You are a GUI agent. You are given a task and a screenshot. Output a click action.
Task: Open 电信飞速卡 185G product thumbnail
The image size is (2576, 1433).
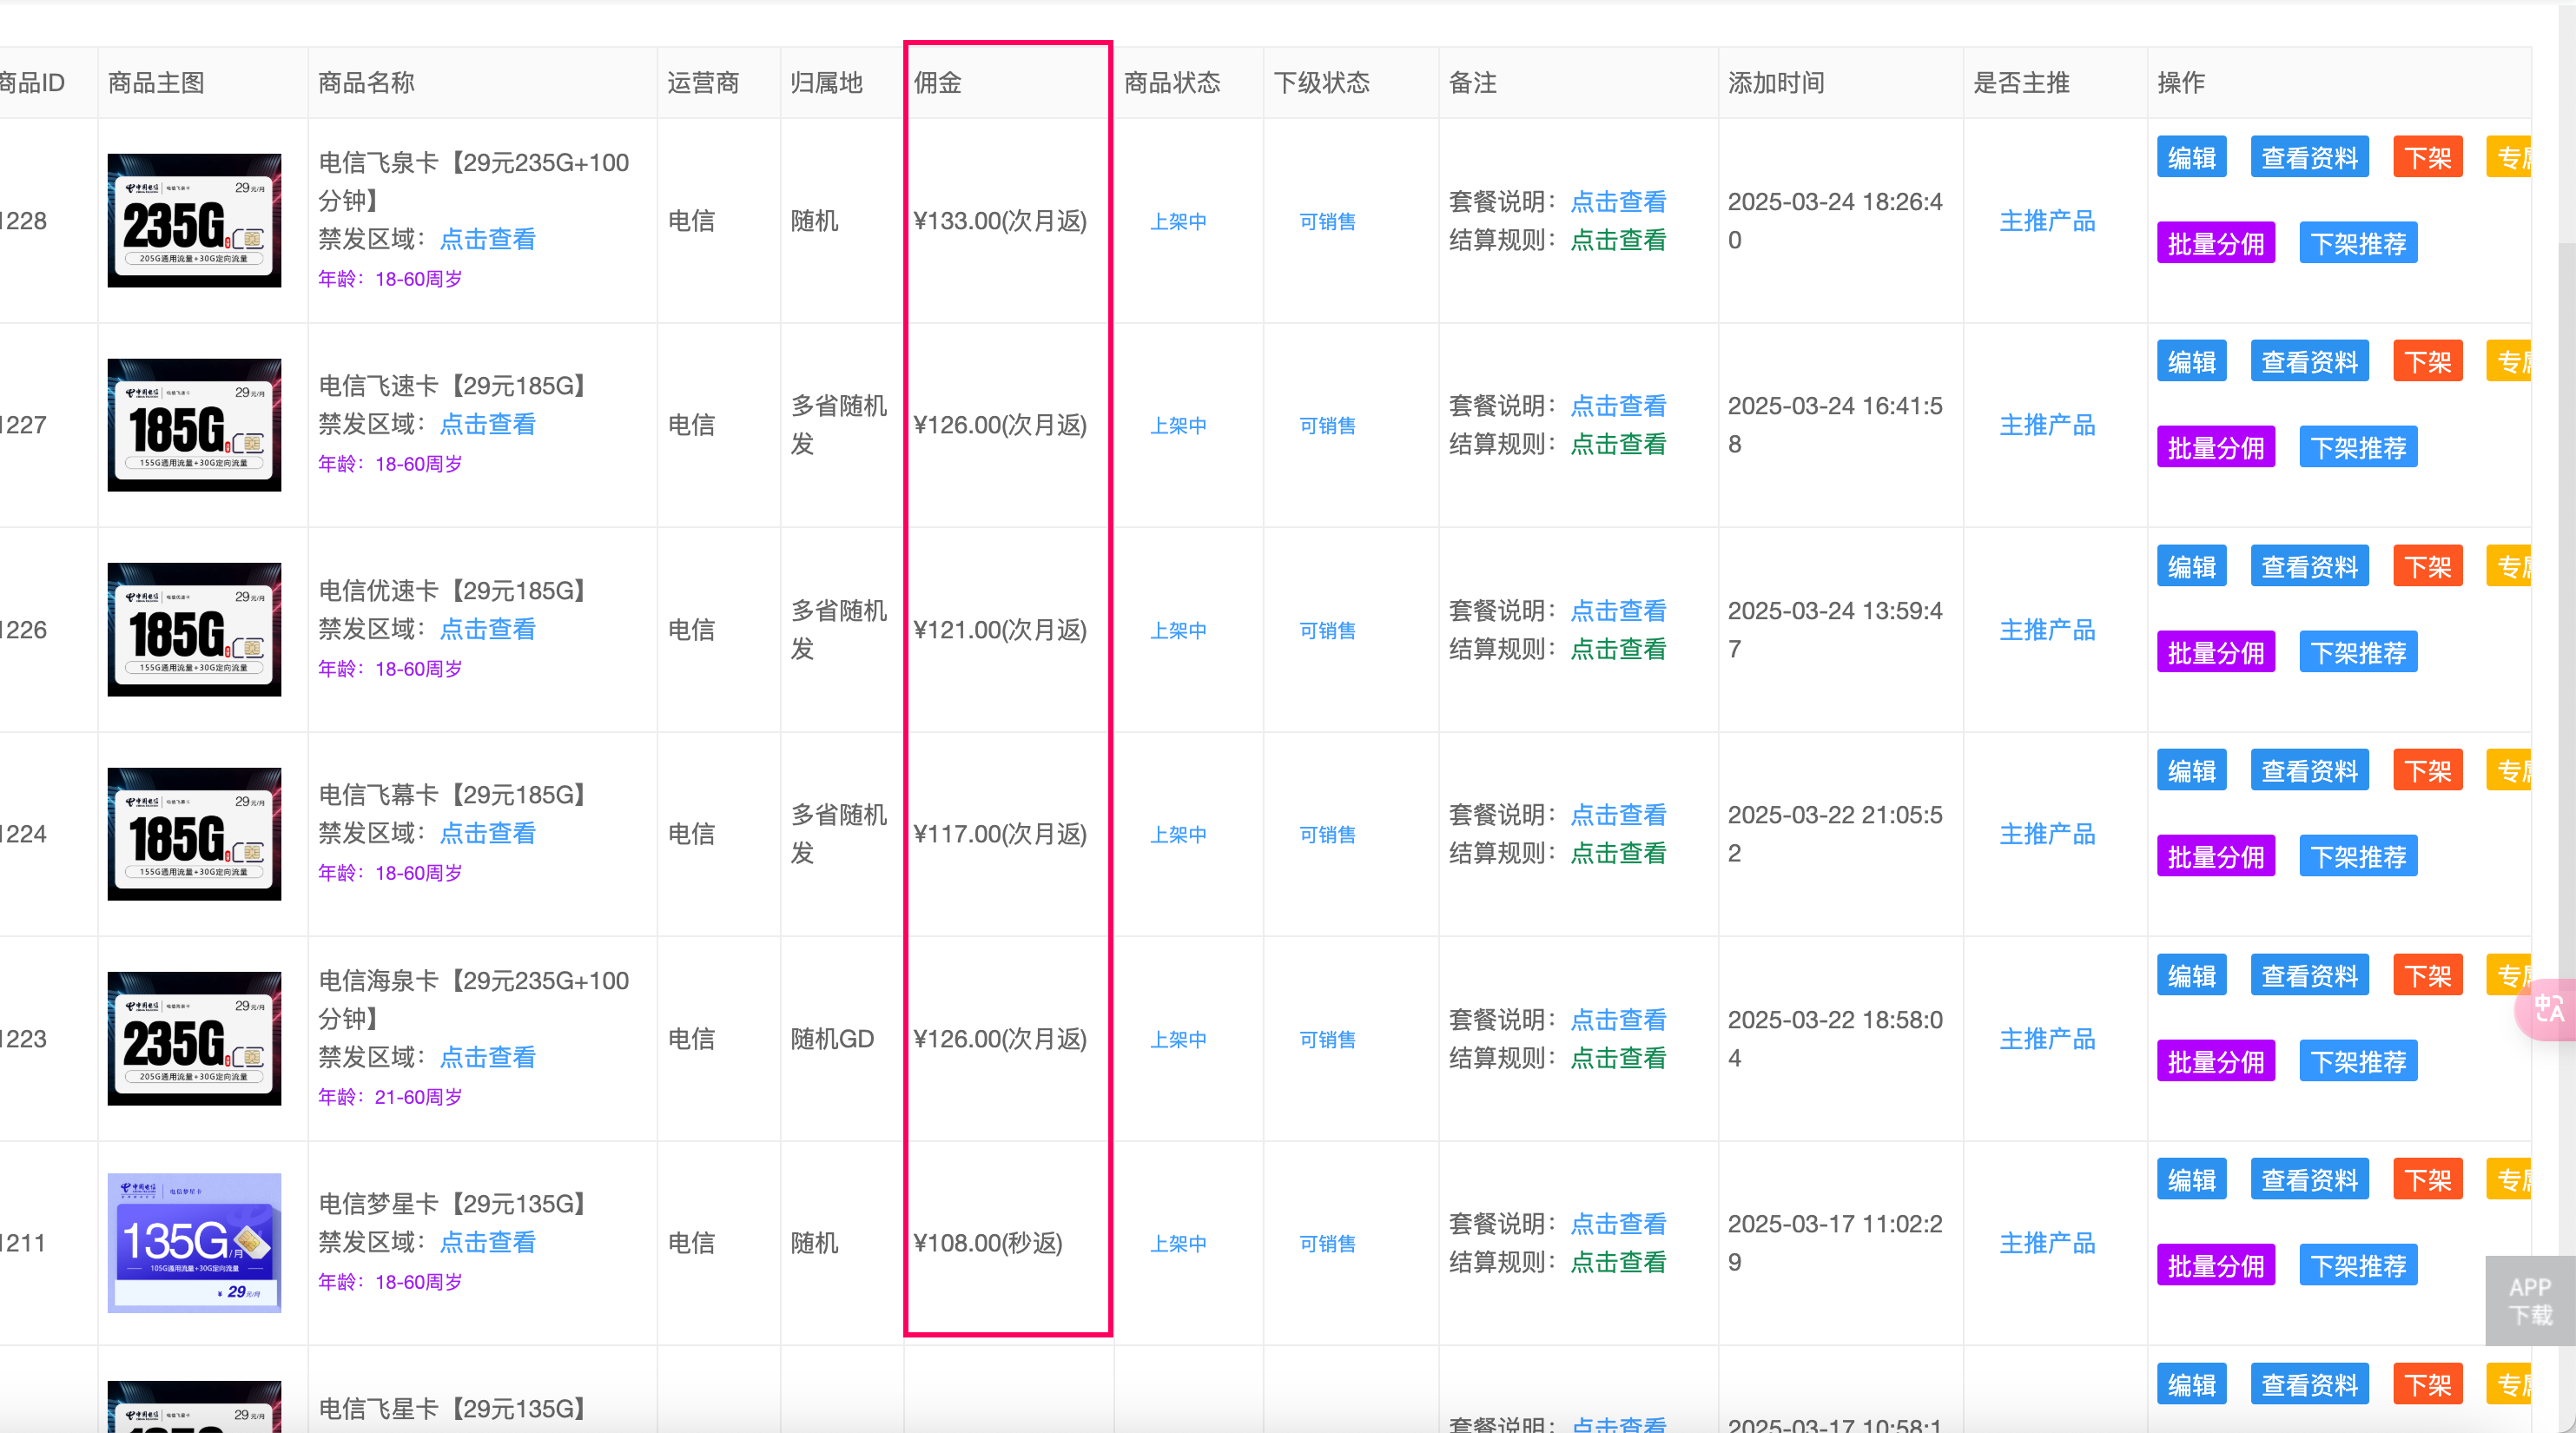coord(194,425)
